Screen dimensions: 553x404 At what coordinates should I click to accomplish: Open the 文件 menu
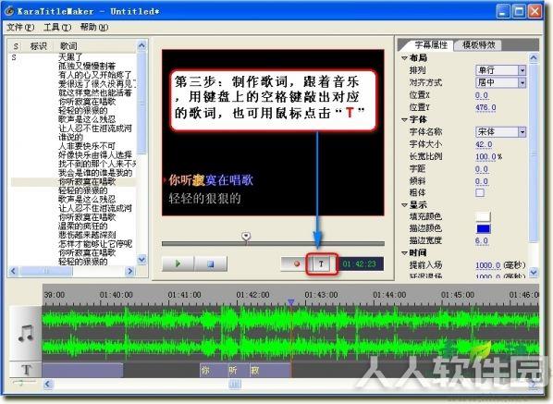20,27
